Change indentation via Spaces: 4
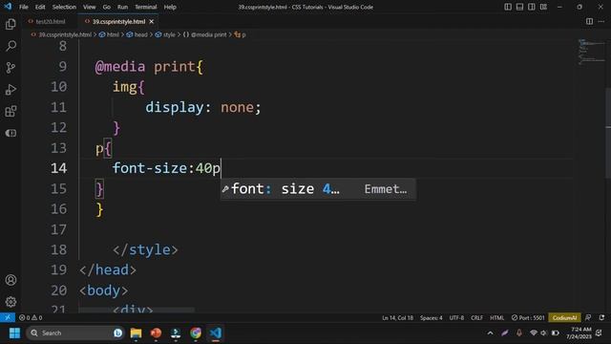The width and height of the screenshot is (611, 344). coord(431,318)
